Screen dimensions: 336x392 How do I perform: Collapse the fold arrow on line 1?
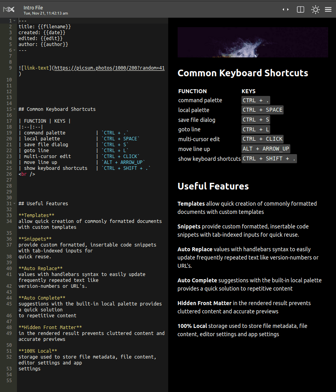[x=15, y=20]
